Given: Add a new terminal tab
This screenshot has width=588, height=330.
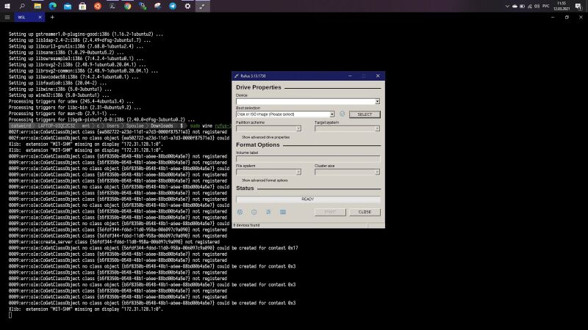Looking at the screenshot, I should pyautogui.click(x=52, y=17).
